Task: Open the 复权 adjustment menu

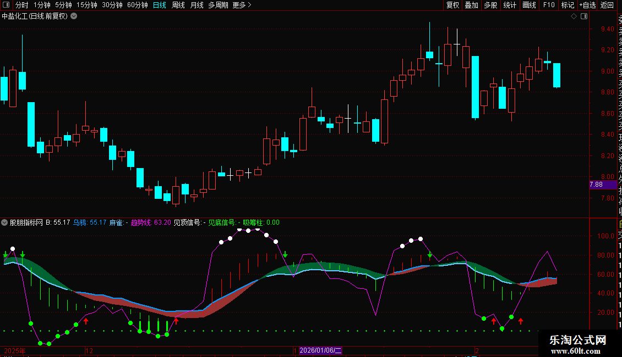Action: [x=452, y=5]
